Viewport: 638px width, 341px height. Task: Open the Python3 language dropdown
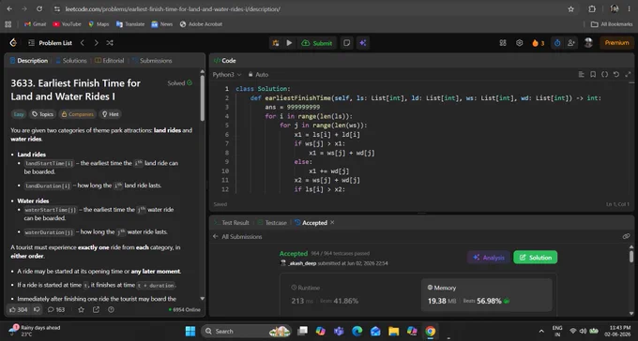227,75
